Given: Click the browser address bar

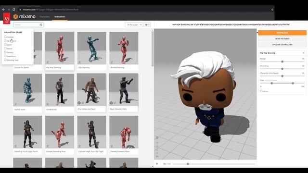Looking at the screenshot, I should (x=145, y=10).
